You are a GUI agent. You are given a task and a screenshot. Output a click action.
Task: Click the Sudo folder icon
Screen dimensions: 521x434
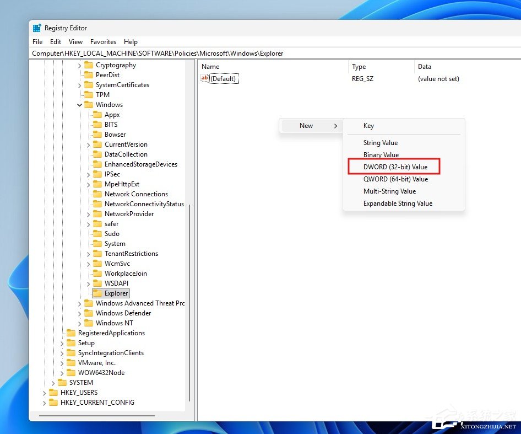click(97, 234)
